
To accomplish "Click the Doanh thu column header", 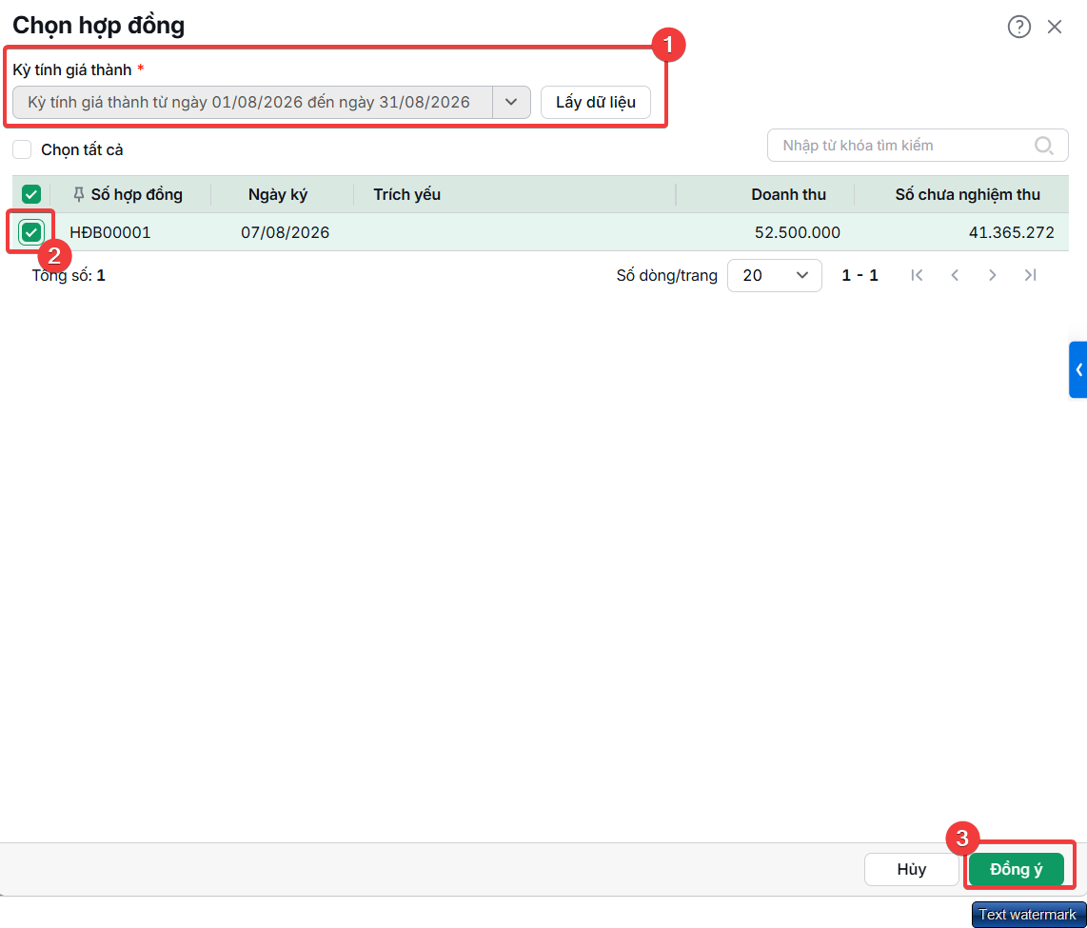I will [x=788, y=195].
